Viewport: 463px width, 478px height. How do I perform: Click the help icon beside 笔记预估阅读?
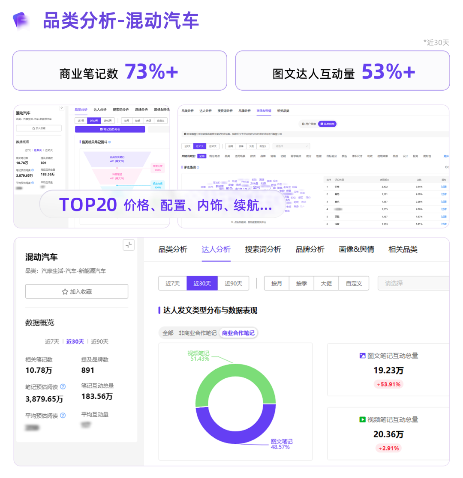coord(63,386)
